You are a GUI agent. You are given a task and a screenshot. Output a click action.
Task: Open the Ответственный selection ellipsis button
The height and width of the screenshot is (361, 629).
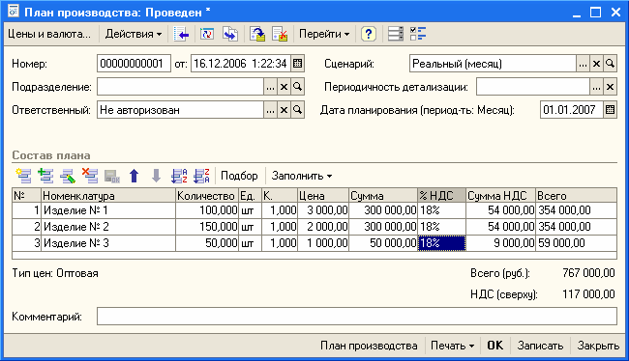pyautogui.click(x=270, y=110)
